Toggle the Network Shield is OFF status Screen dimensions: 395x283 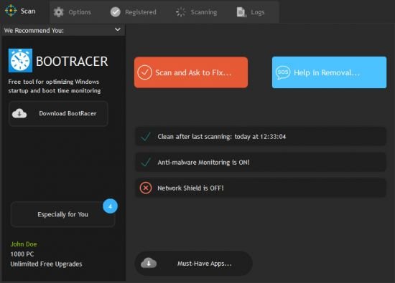tap(261, 188)
